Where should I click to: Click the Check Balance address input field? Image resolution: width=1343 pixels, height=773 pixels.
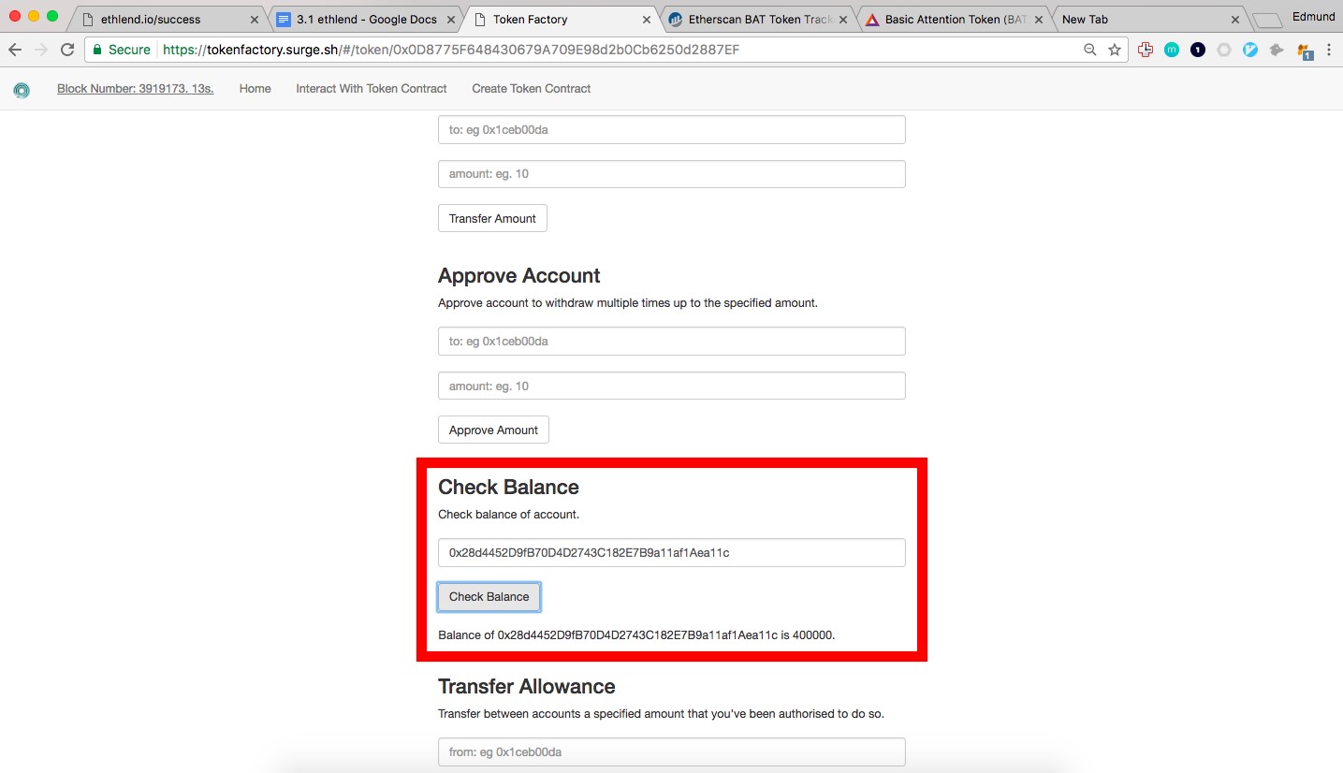[671, 552]
